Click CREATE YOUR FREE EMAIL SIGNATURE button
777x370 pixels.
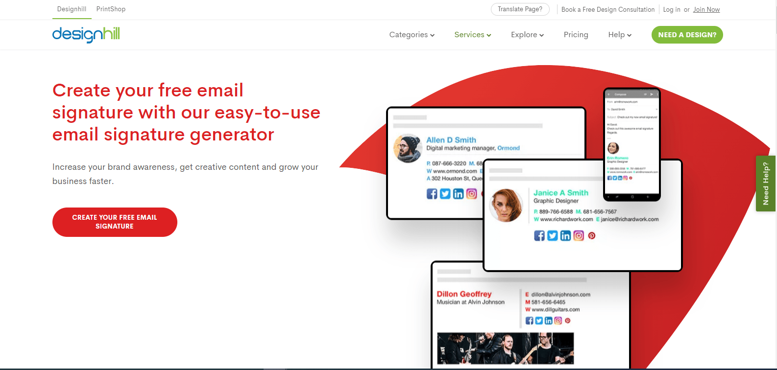click(x=115, y=222)
